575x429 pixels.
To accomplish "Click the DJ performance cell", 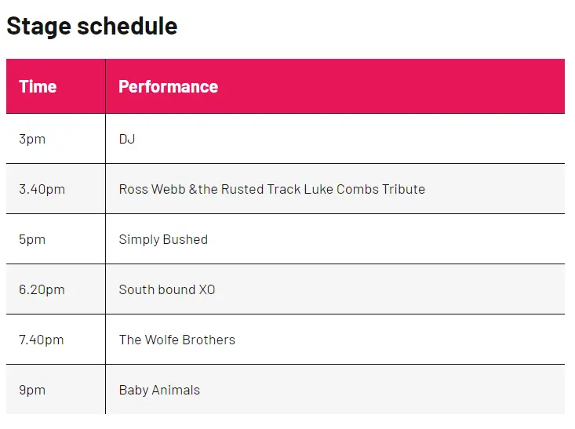I will tap(335, 139).
